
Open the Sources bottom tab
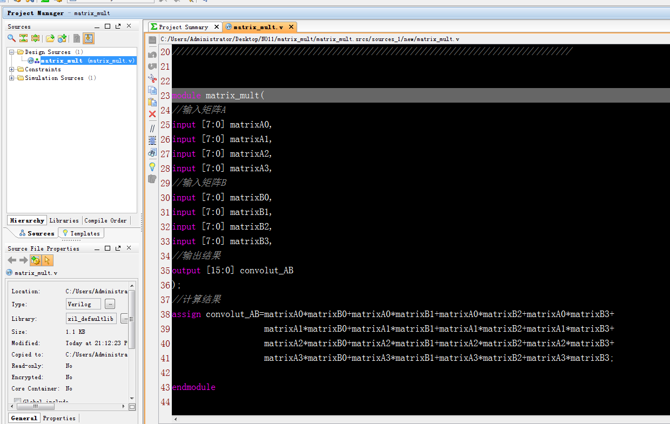coord(36,233)
